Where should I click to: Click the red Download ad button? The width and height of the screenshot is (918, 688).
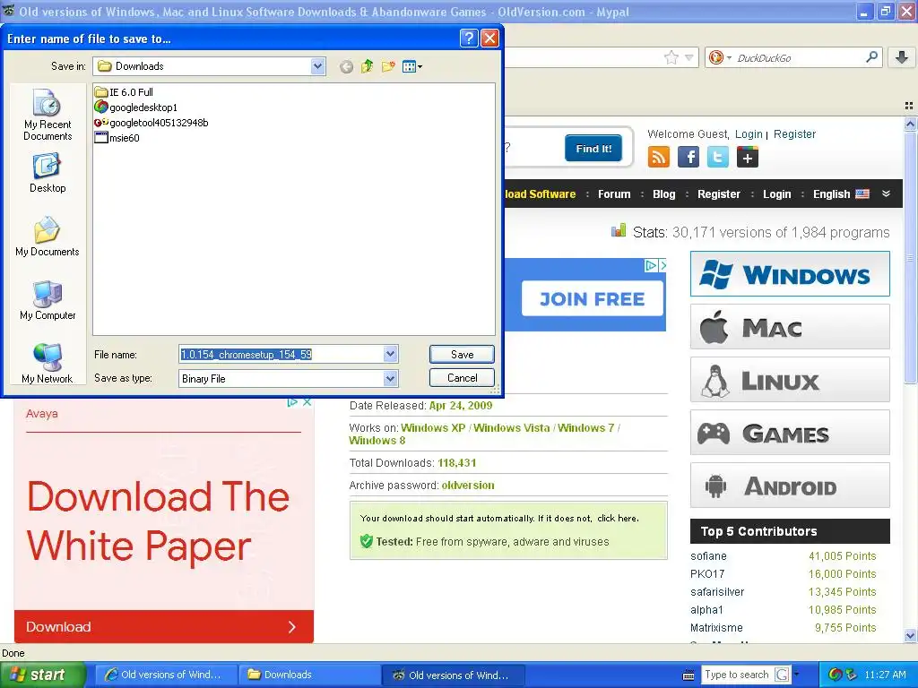click(x=164, y=626)
